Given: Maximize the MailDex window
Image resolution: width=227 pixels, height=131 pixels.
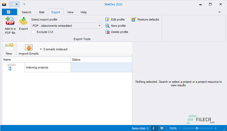Looking at the screenshot, I should [210, 4].
